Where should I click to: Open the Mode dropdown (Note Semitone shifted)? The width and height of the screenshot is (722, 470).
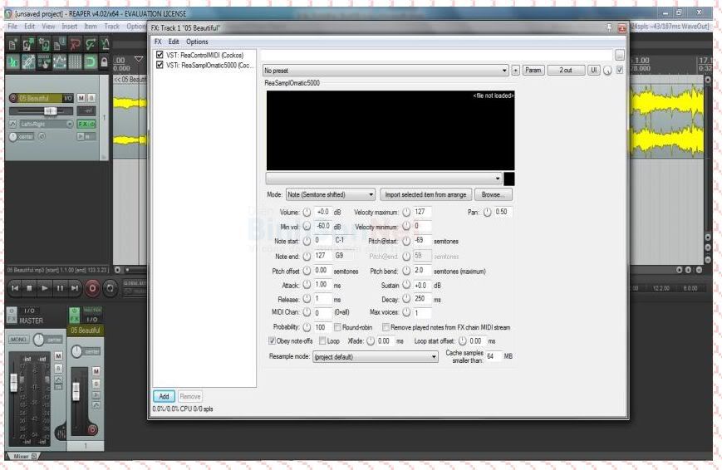(330, 194)
